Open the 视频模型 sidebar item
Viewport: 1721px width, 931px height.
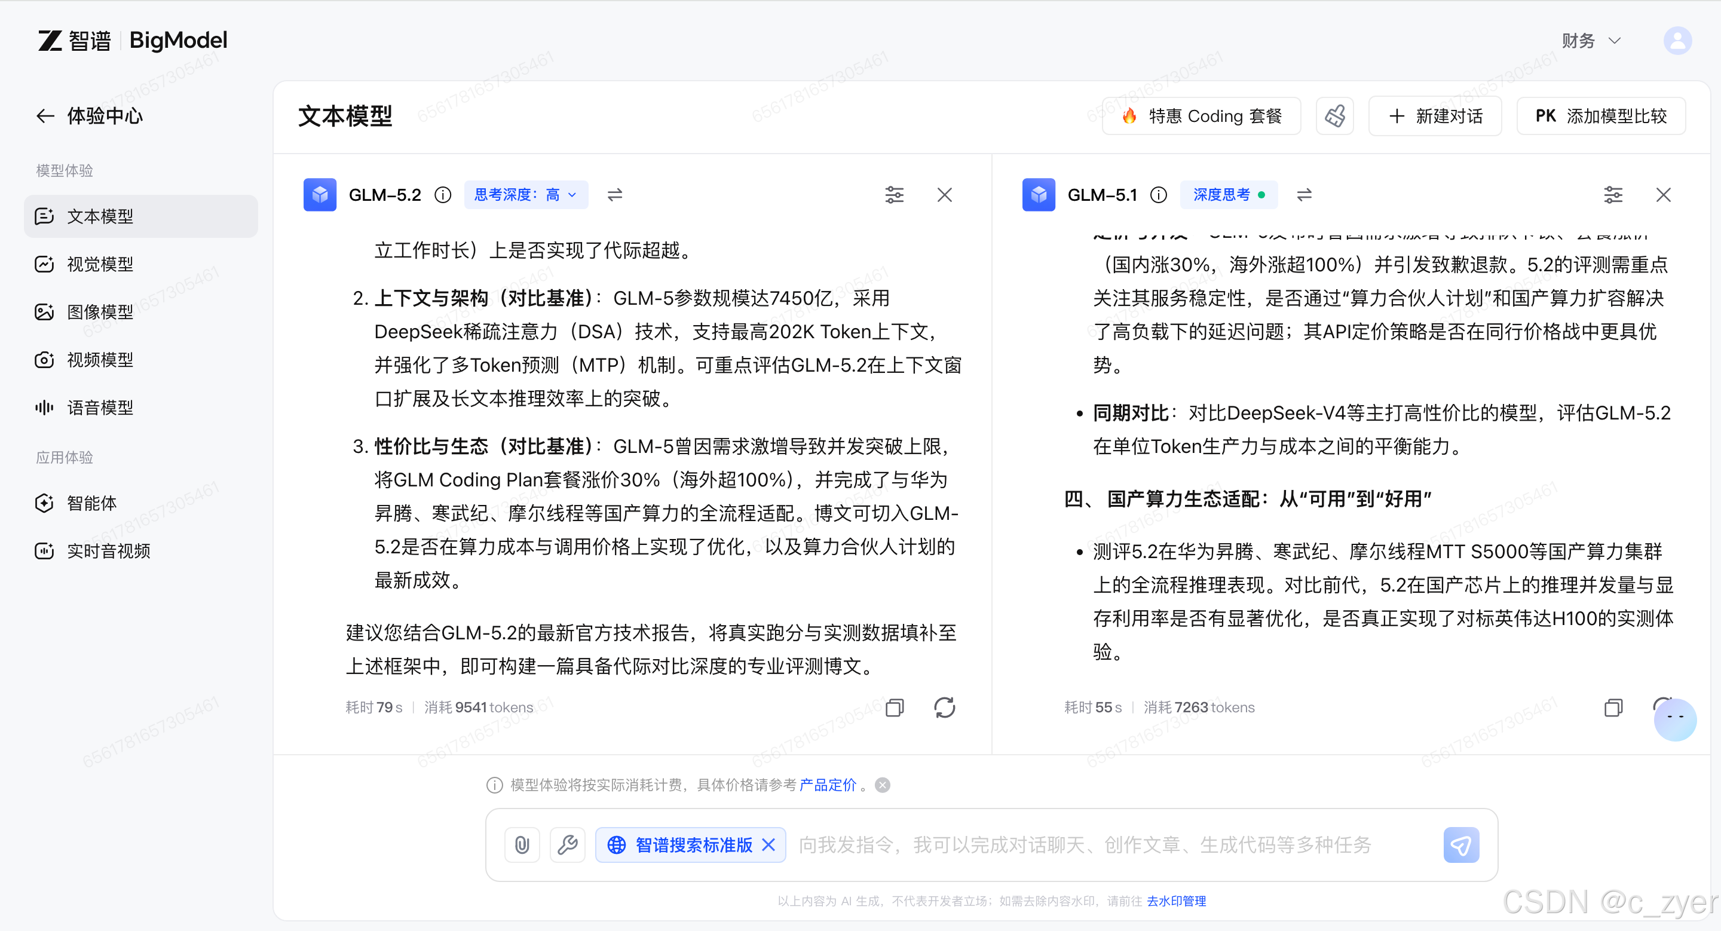[x=141, y=360]
